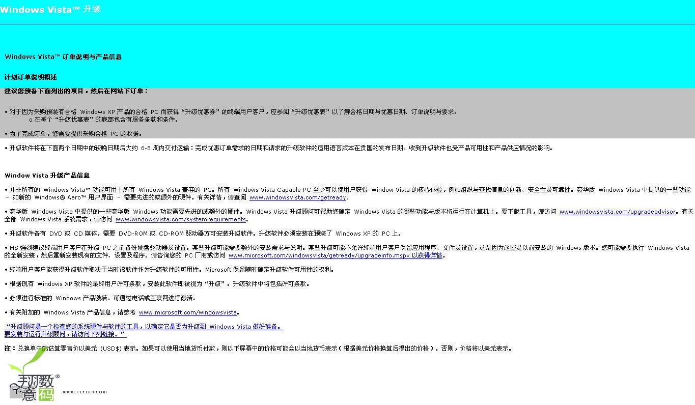Click the '在每个"升级优惠表"的底部' sub-bullet
Viewport: 695px width, 405px height.
103,120
